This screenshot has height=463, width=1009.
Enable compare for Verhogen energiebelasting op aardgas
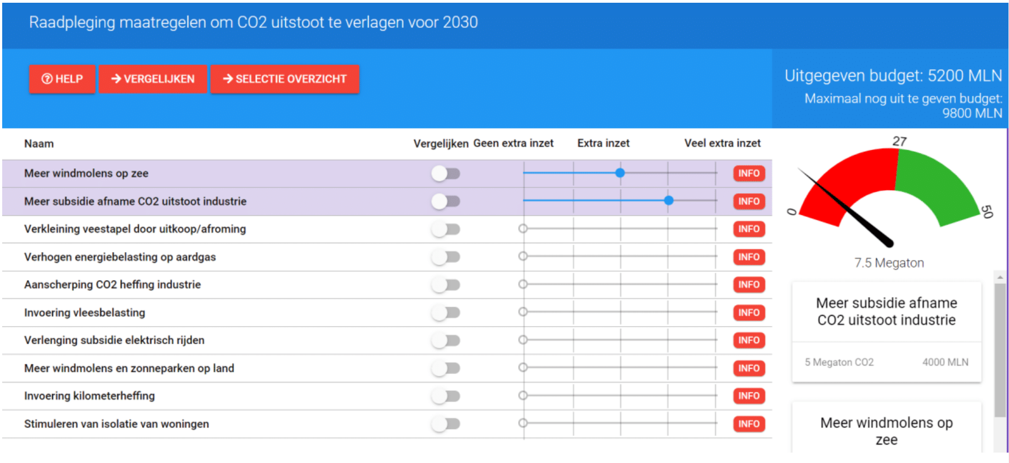[446, 257]
